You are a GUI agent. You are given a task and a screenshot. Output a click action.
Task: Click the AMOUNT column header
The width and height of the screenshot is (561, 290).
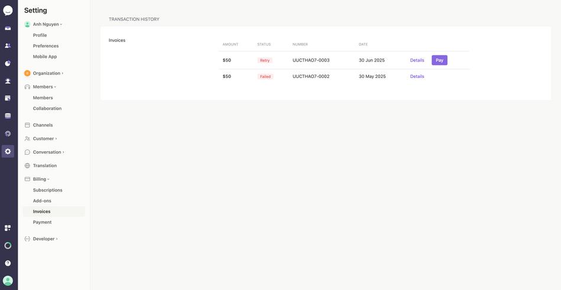(231, 44)
